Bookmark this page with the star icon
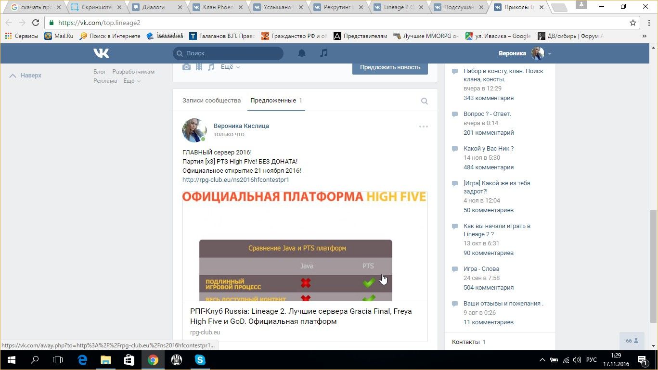 (633, 23)
